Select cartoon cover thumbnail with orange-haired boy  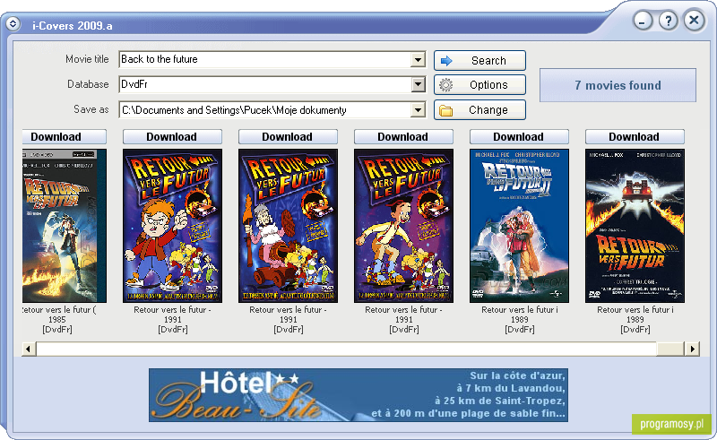click(172, 226)
